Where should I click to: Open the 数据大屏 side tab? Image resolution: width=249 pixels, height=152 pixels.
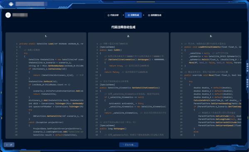[247, 68]
